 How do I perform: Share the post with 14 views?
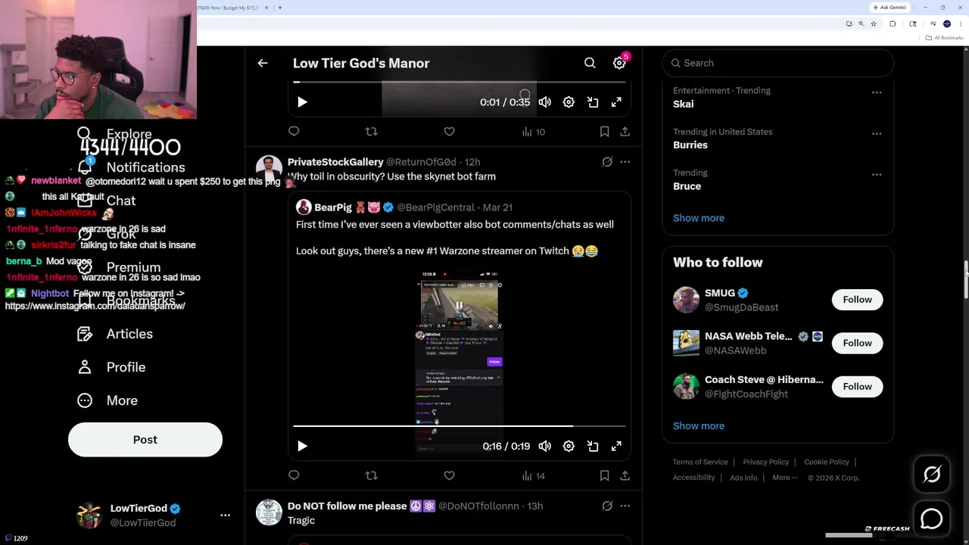(x=625, y=475)
